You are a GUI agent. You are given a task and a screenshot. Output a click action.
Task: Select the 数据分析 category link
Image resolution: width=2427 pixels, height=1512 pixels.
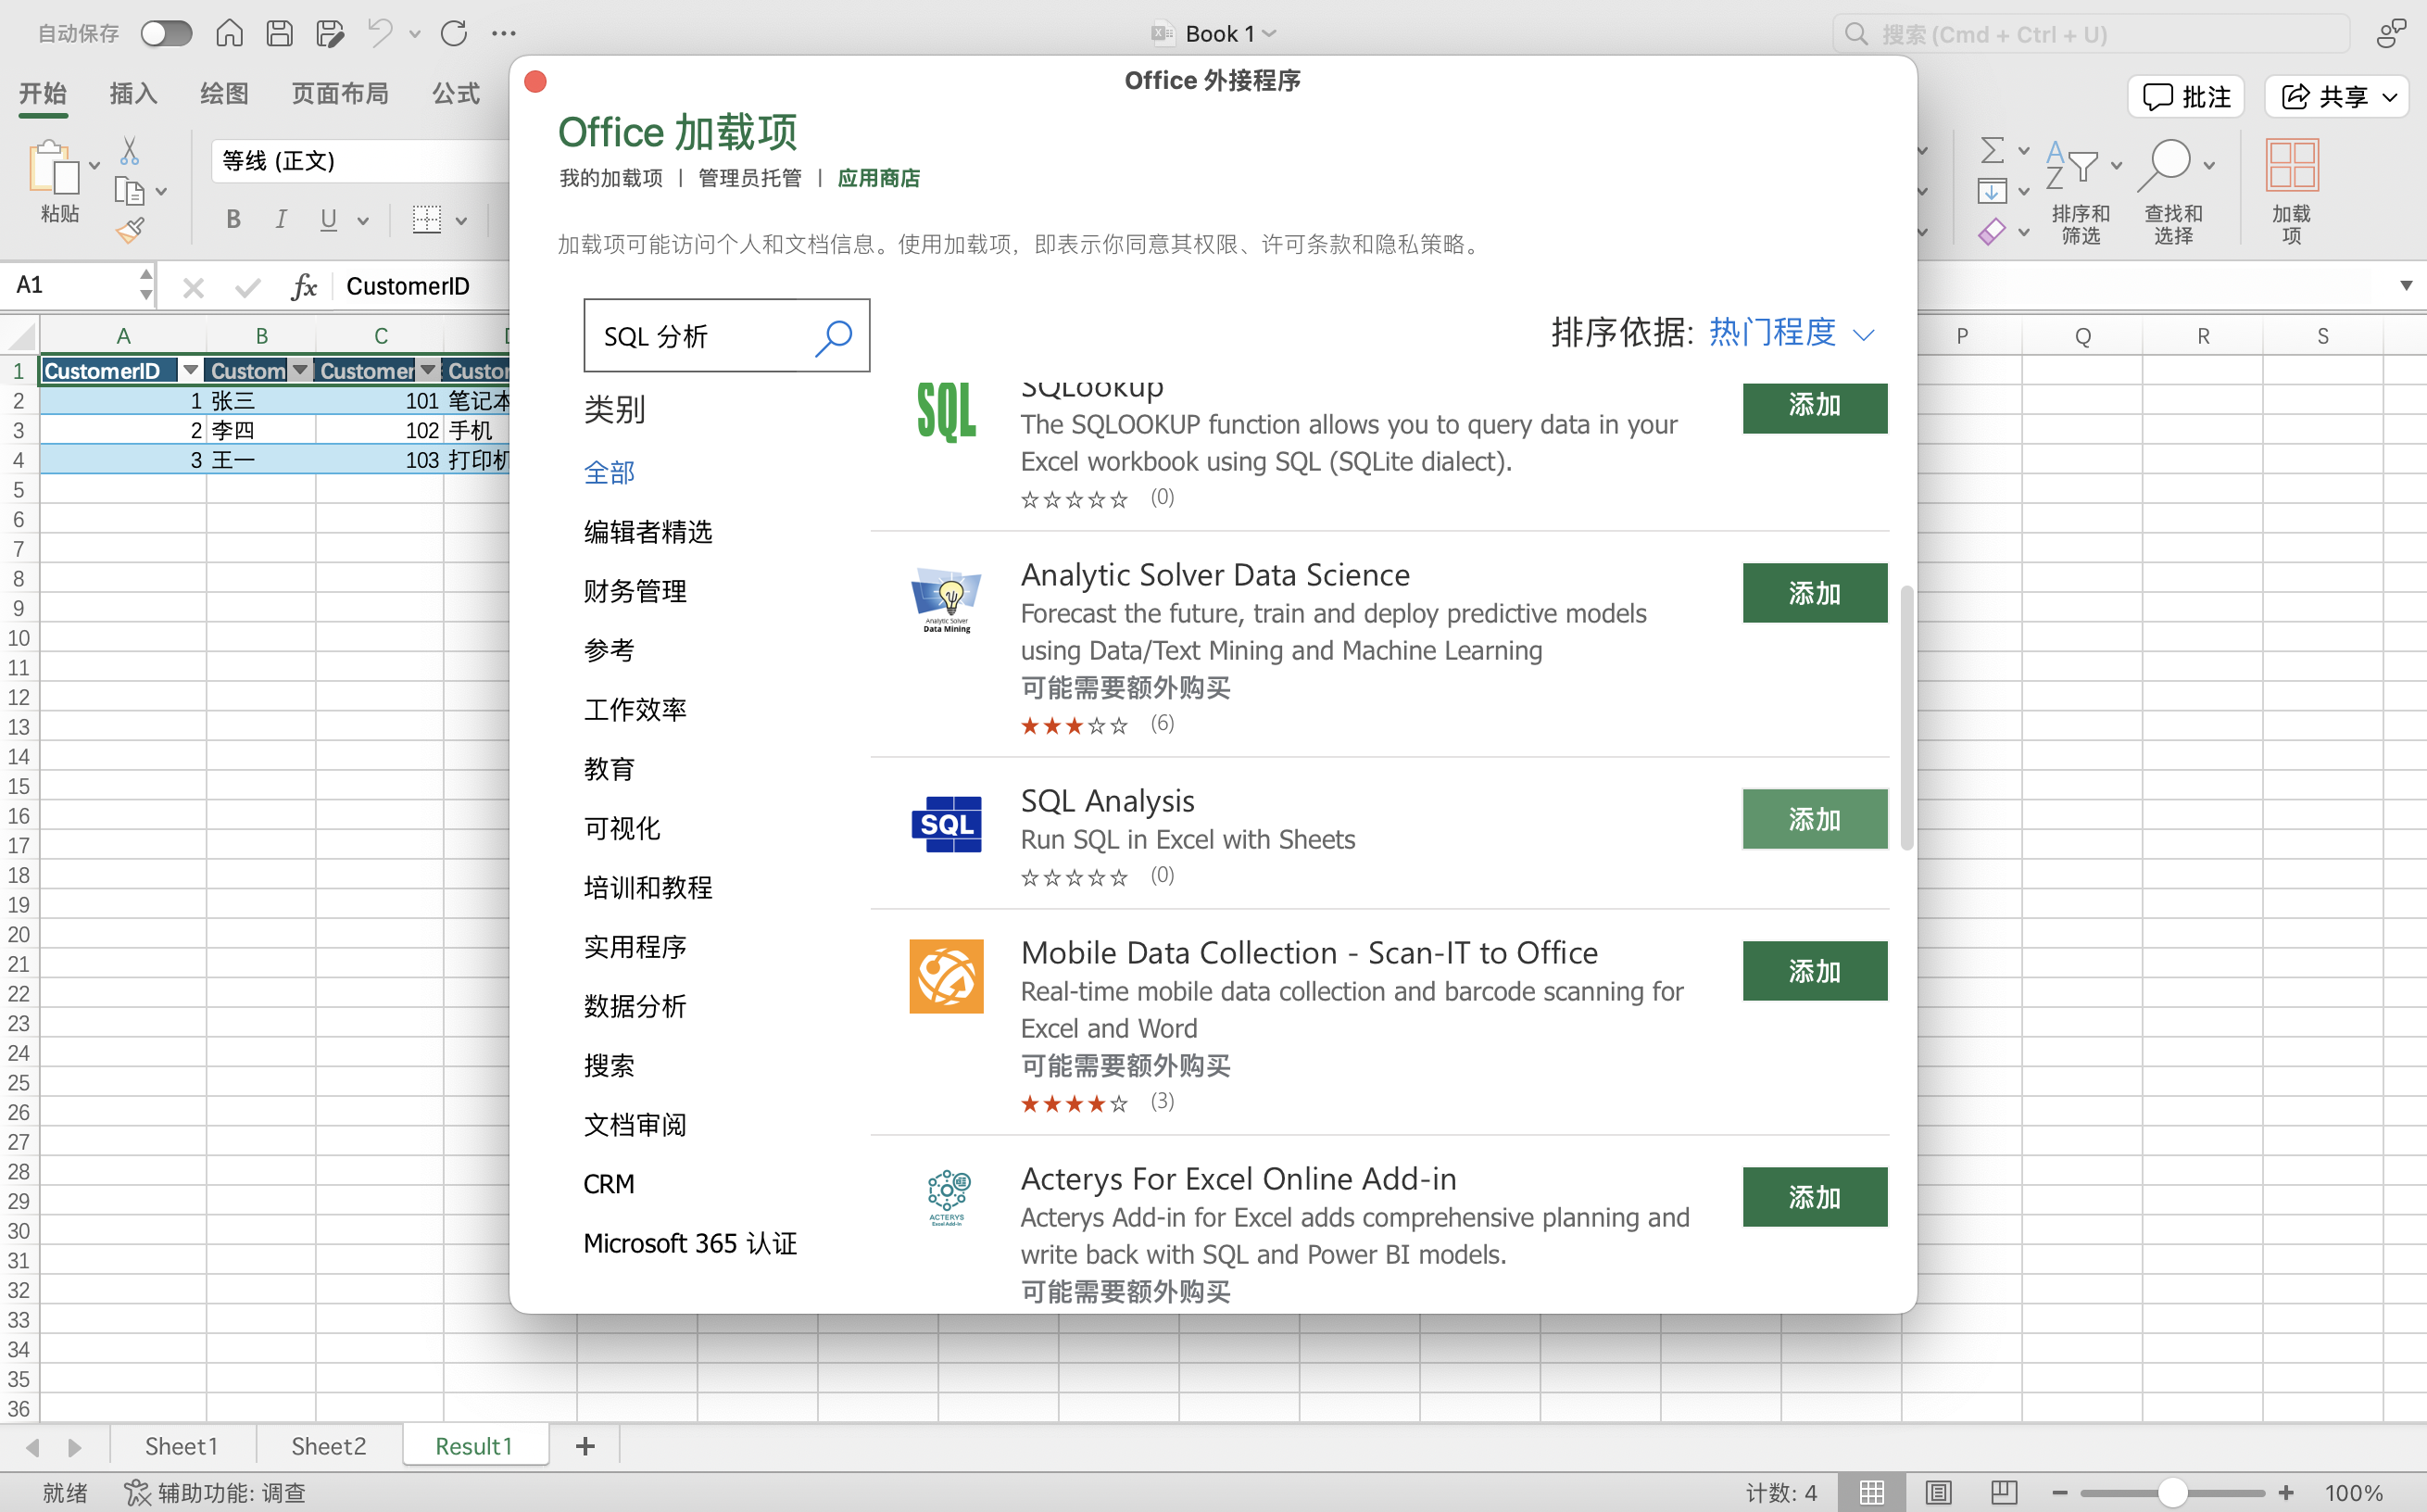pyautogui.click(x=635, y=1006)
